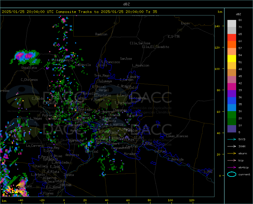Click the cyan 'current' ellipse legend icon
The height and width of the screenshot is (204, 253).
(x=232, y=174)
